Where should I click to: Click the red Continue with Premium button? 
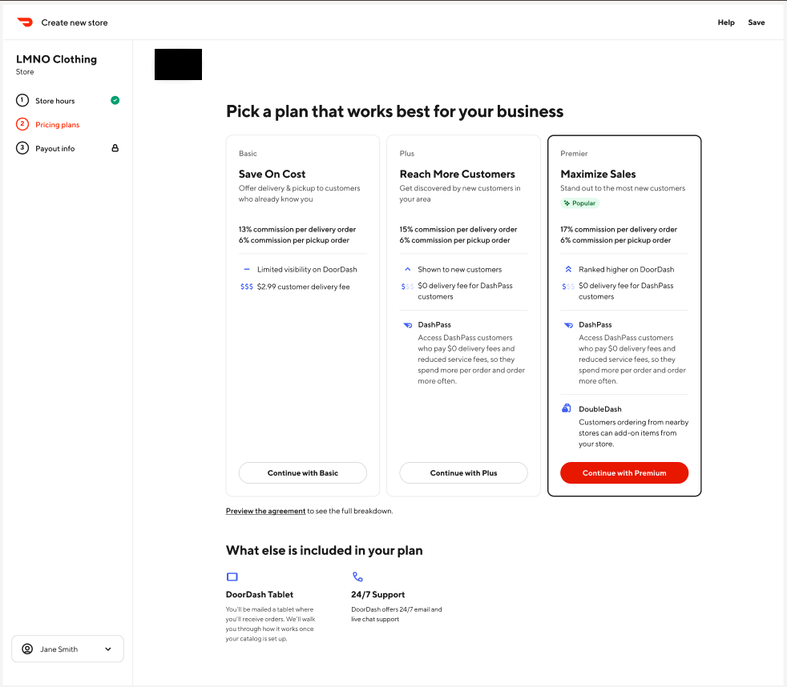pos(624,473)
